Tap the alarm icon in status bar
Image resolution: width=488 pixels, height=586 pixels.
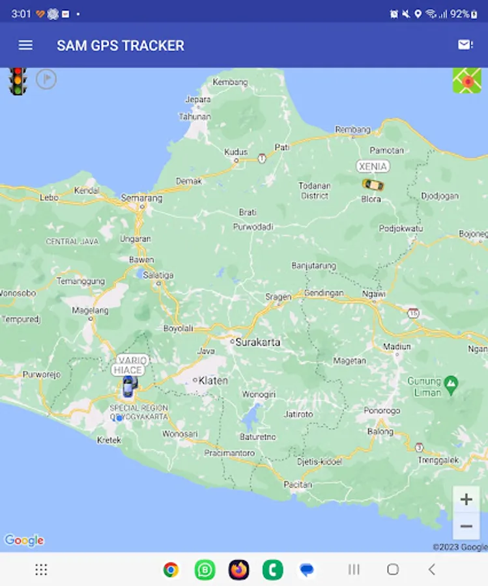pyautogui.click(x=394, y=14)
